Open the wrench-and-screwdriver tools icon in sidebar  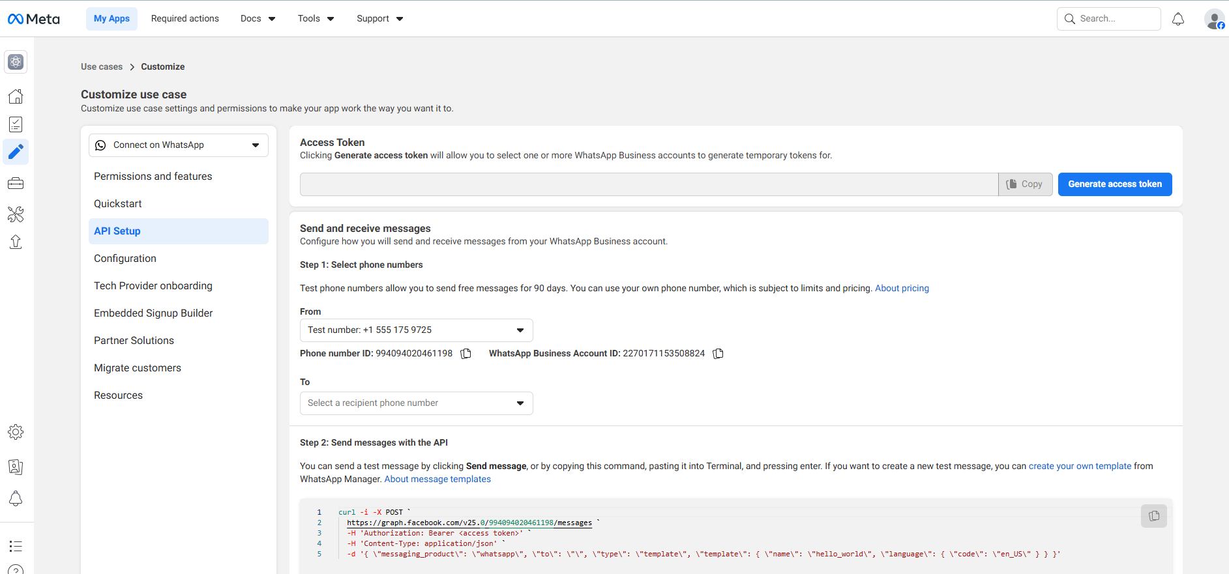pos(16,214)
